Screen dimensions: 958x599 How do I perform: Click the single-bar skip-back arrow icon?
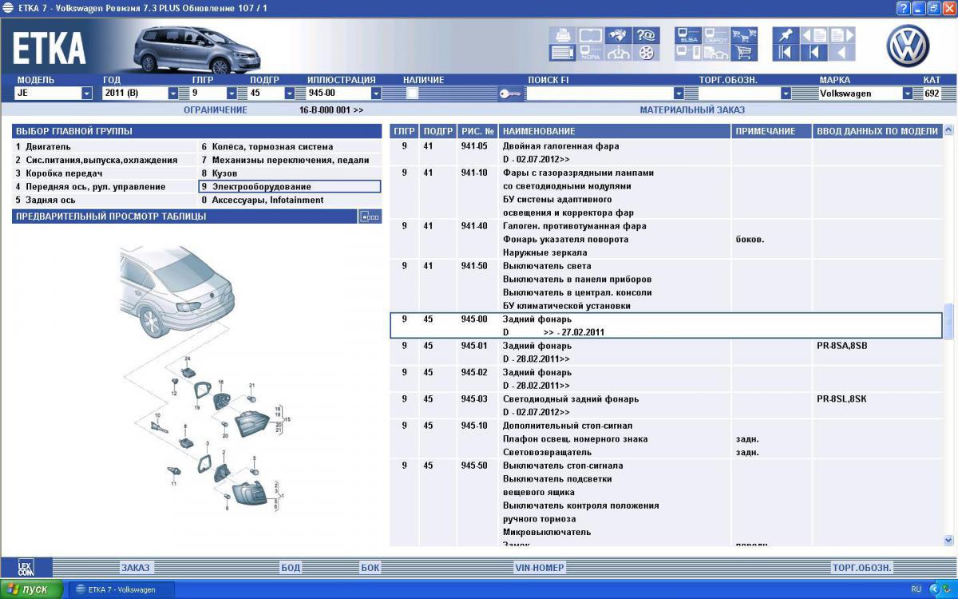point(814,53)
